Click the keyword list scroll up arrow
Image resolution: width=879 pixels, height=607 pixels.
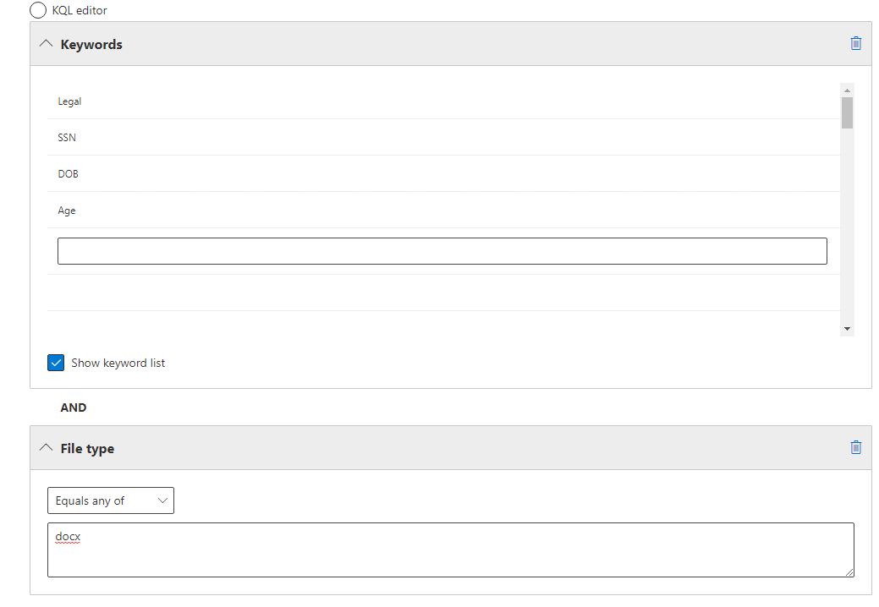point(847,90)
